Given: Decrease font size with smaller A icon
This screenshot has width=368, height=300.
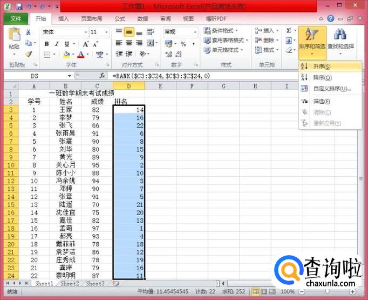Looking at the screenshot, I should [96, 44].
